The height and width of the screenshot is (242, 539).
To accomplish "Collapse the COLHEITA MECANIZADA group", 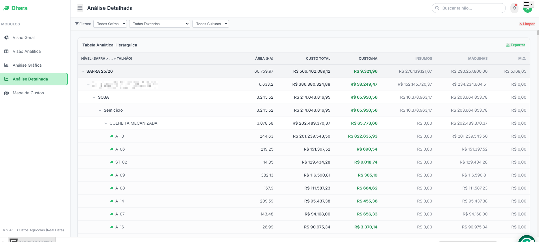I will pyautogui.click(x=106, y=123).
